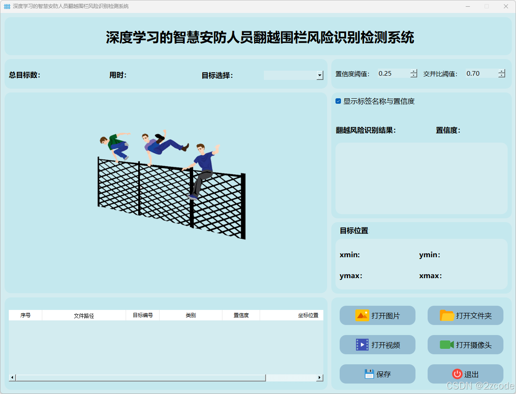The height and width of the screenshot is (394, 516).
Task: Click the ymax label
Action: point(351,276)
